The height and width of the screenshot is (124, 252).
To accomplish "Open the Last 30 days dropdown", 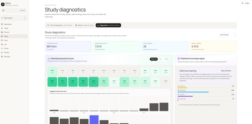I will point(228,35).
